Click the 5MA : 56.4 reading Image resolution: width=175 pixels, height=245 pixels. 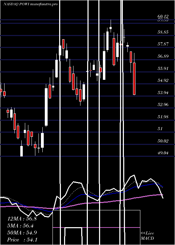coord(20,226)
